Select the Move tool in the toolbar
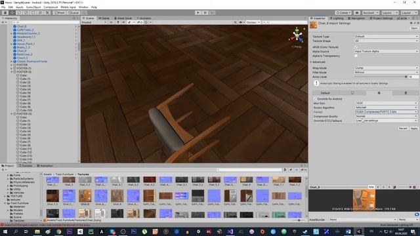Viewport: 420px width, 236px height. click(x=12, y=12)
